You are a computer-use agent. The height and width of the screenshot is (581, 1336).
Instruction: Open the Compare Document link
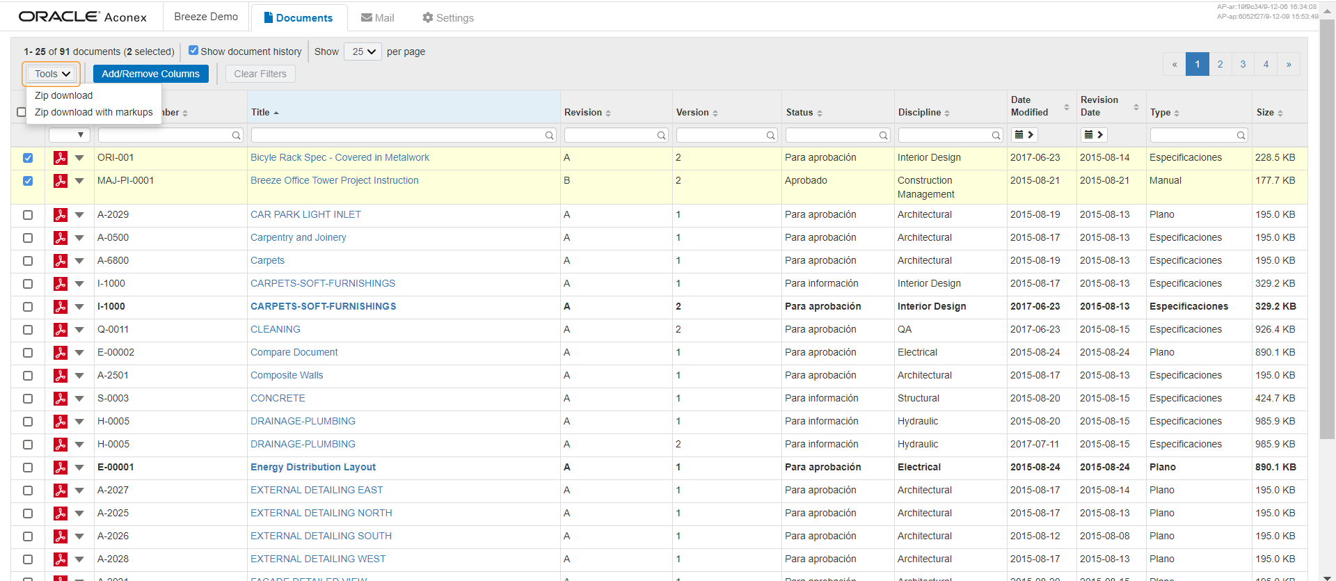(294, 353)
